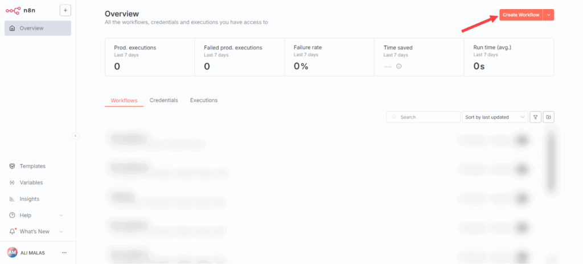Viewport: 583px width, 264px height.
Task: Switch to the Executions tab
Action: click(x=204, y=100)
